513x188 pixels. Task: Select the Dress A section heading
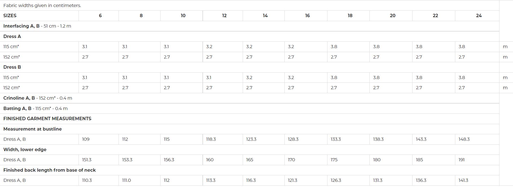coord(12,36)
